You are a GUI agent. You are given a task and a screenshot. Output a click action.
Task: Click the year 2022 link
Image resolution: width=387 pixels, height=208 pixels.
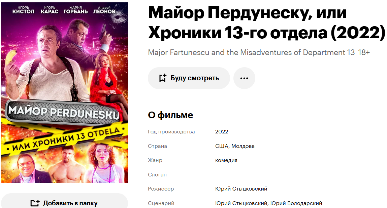(222, 132)
